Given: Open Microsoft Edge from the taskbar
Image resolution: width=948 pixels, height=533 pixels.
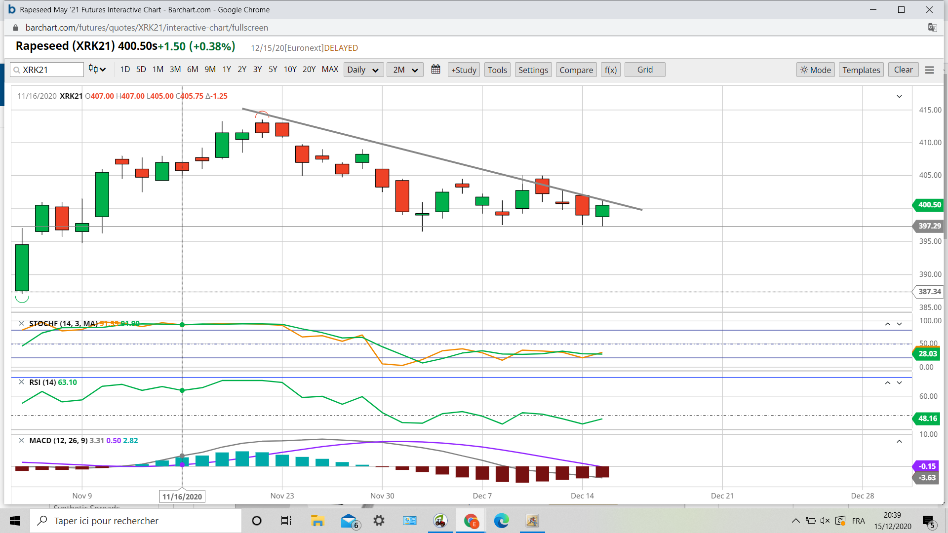Looking at the screenshot, I should [501, 521].
